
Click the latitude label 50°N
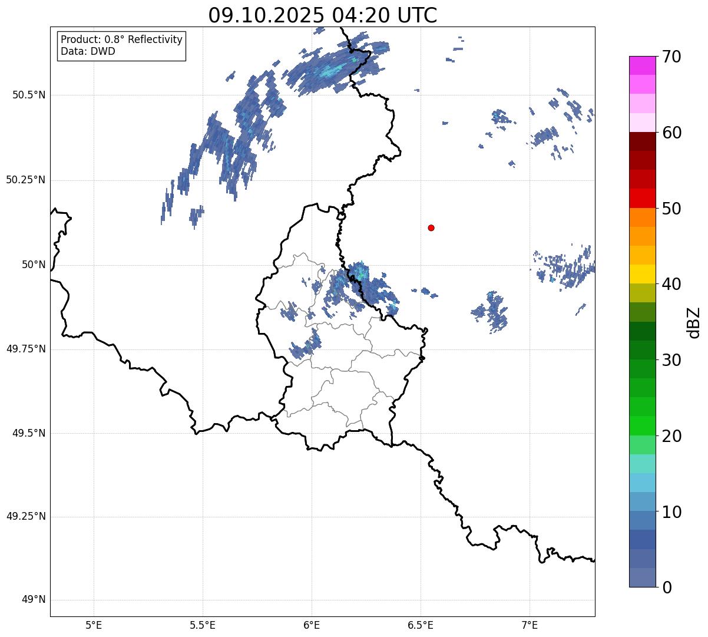[34, 265]
